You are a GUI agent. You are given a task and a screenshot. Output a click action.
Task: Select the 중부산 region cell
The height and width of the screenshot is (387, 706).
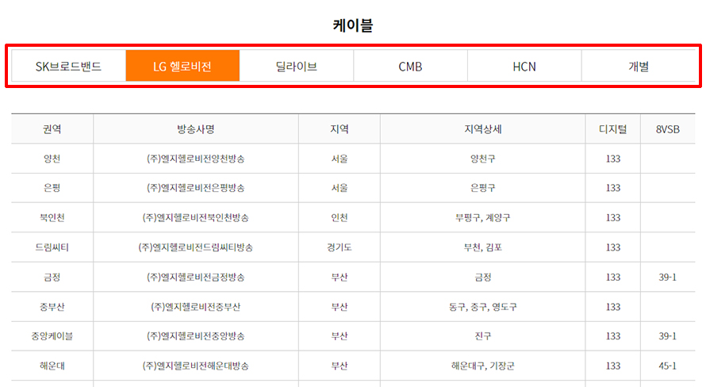(52, 306)
